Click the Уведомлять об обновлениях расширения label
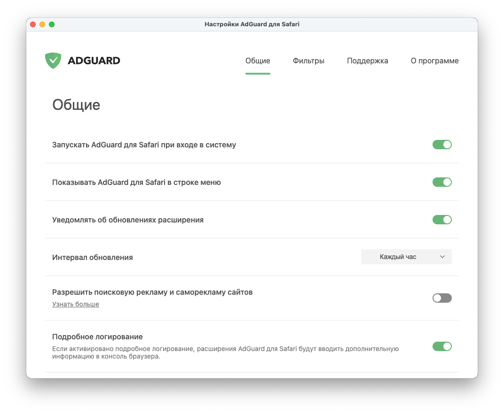 pyautogui.click(x=127, y=220)
